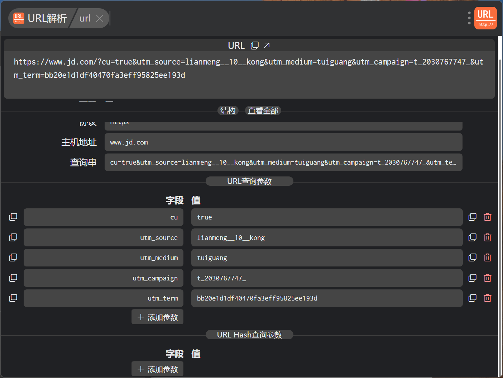Image resolution: width=503 pixels, height=378 pixels.
Task: Copy the tuiguang value
Action: click(x=473, y=257)
